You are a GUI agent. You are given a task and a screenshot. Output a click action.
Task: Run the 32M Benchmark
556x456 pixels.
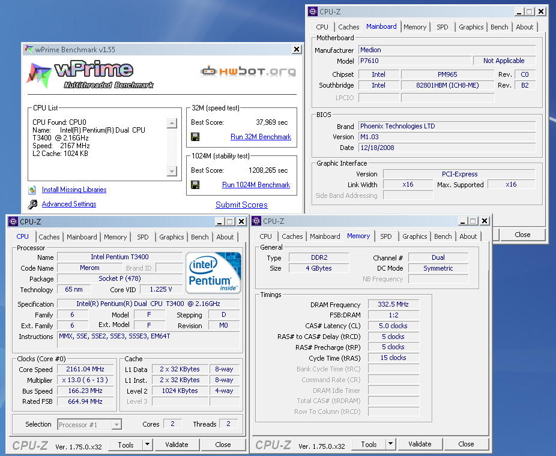[261, 137]
